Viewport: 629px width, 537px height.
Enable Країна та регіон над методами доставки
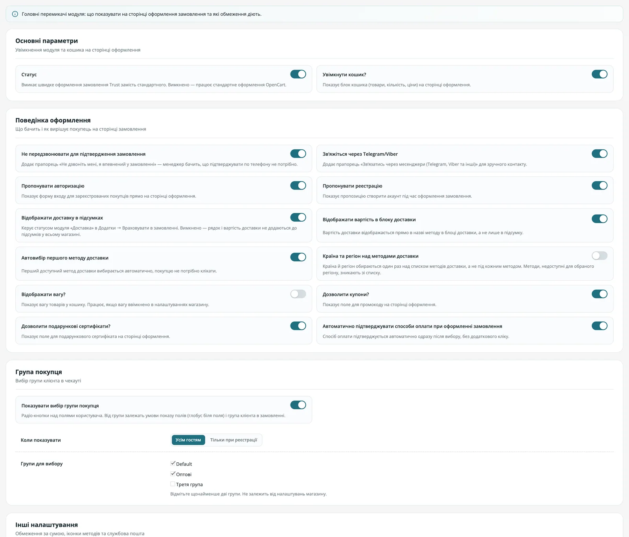pyautogui.click(x=600, y=256)
